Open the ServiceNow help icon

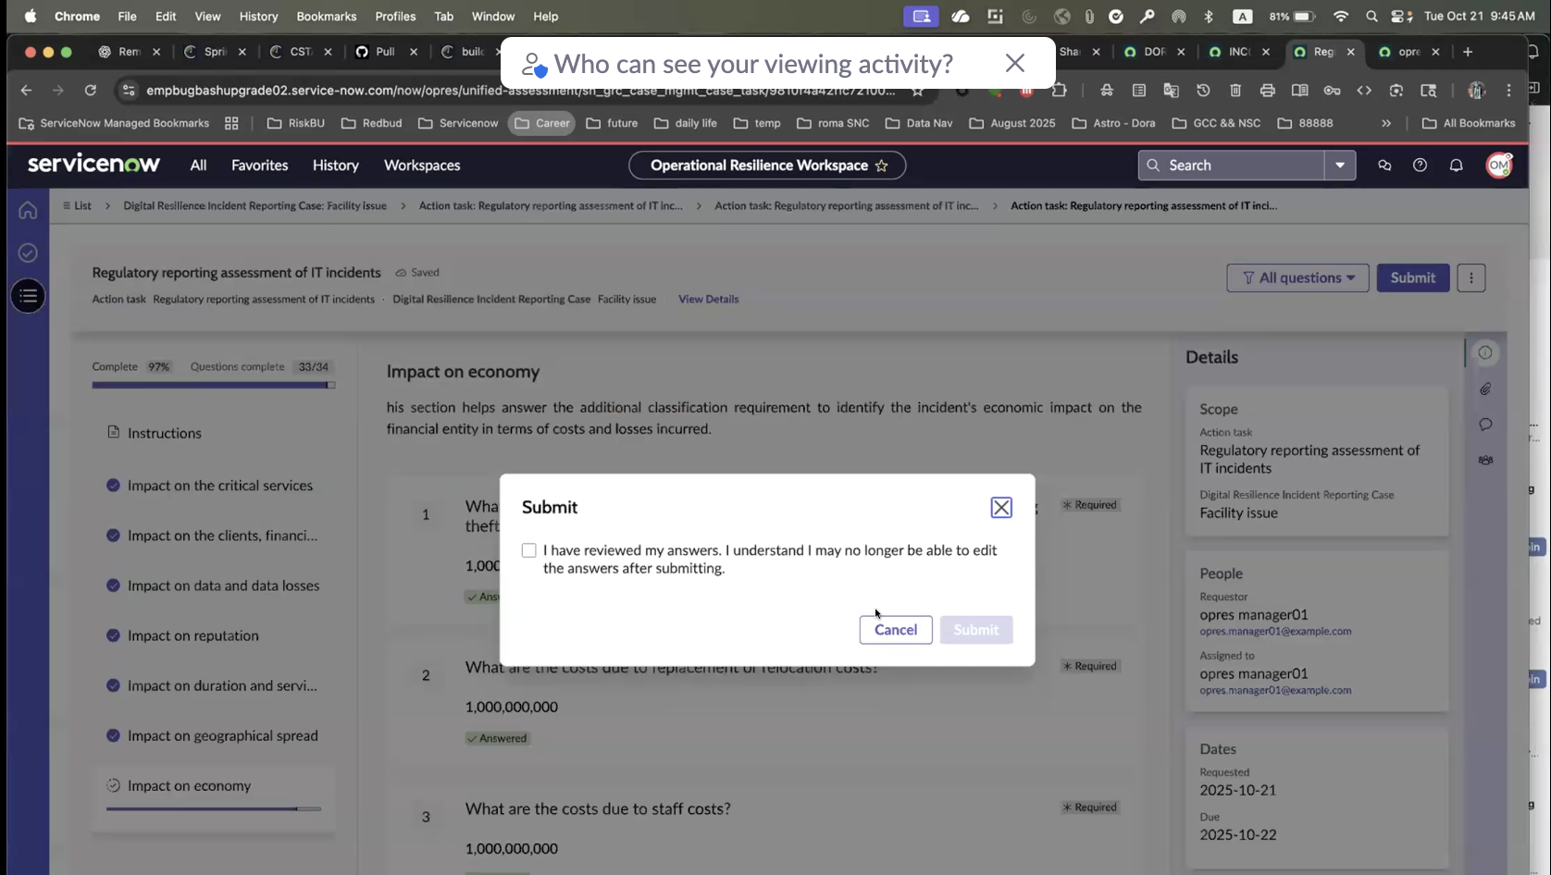(1420, 165)
